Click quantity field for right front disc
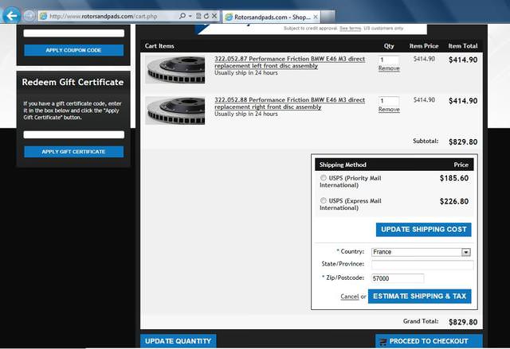 [x=389, y=101]
